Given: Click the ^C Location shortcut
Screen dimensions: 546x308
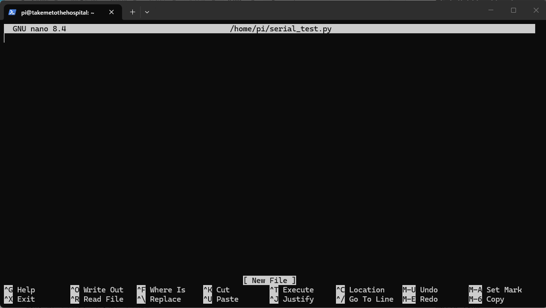Looking at the screenshot, I should [x=360, y=289].
